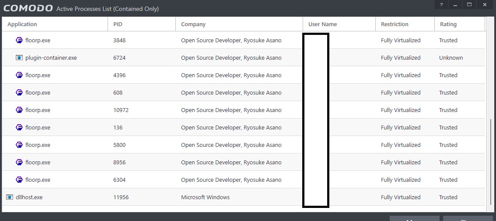
Task: Open help with the question mark button
Action: pyautogui.click(x=441, y=5)
